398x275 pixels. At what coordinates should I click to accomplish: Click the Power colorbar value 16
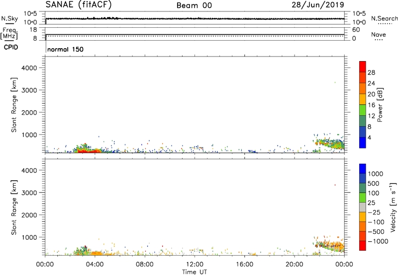coord(371,105)
